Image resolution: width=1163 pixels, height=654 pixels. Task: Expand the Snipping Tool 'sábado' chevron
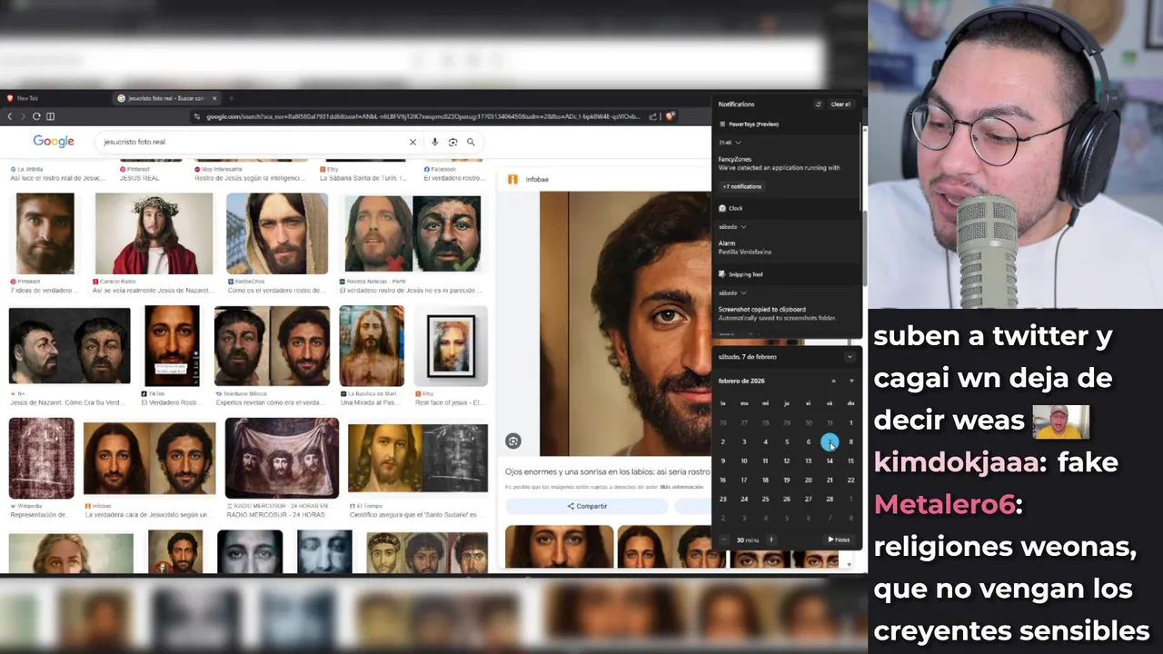(743, 292)
